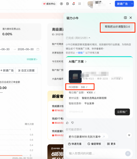Image resolution: width=137 pixels, height=159 pixels.
Task: Open the 详细解读 link
Action: (32, 59)
